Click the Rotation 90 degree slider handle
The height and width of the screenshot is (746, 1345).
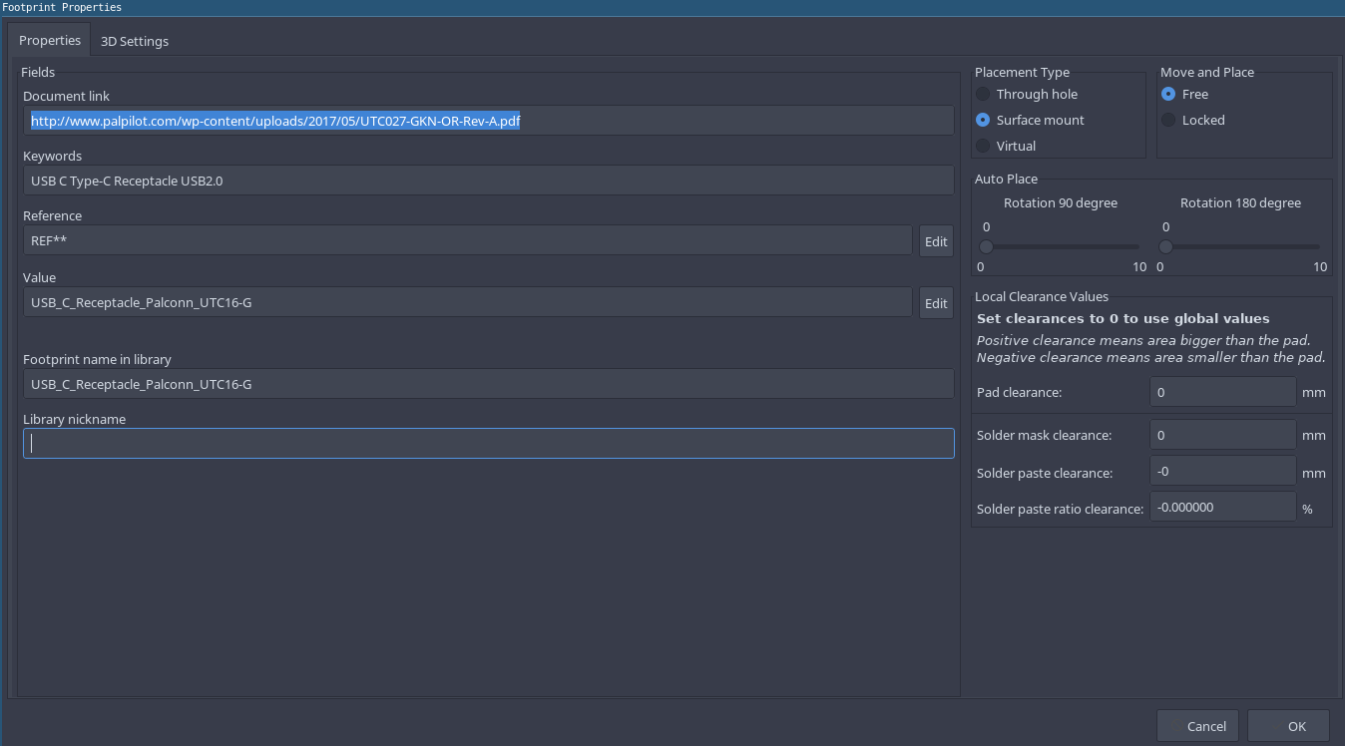point(986,246)
